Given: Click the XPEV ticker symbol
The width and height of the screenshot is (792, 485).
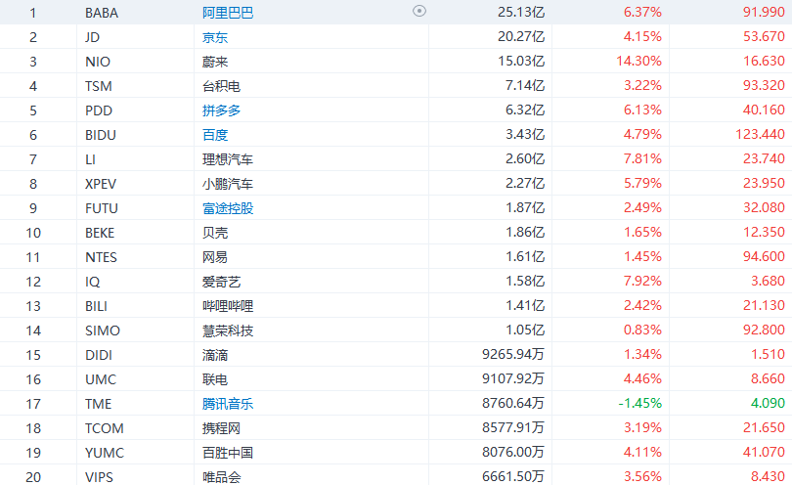Looking at the screenshot, I should coord(101,184).
